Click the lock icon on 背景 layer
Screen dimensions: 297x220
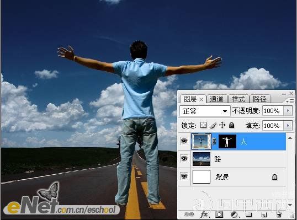point(274,177)
